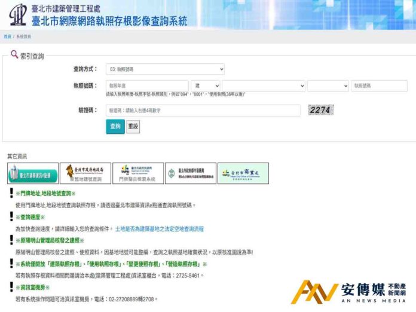Click the title 臺北市網際網路執照存根影像查詢系統
Viewport: 416px width, 312px height.
click(x=109, y=21)
